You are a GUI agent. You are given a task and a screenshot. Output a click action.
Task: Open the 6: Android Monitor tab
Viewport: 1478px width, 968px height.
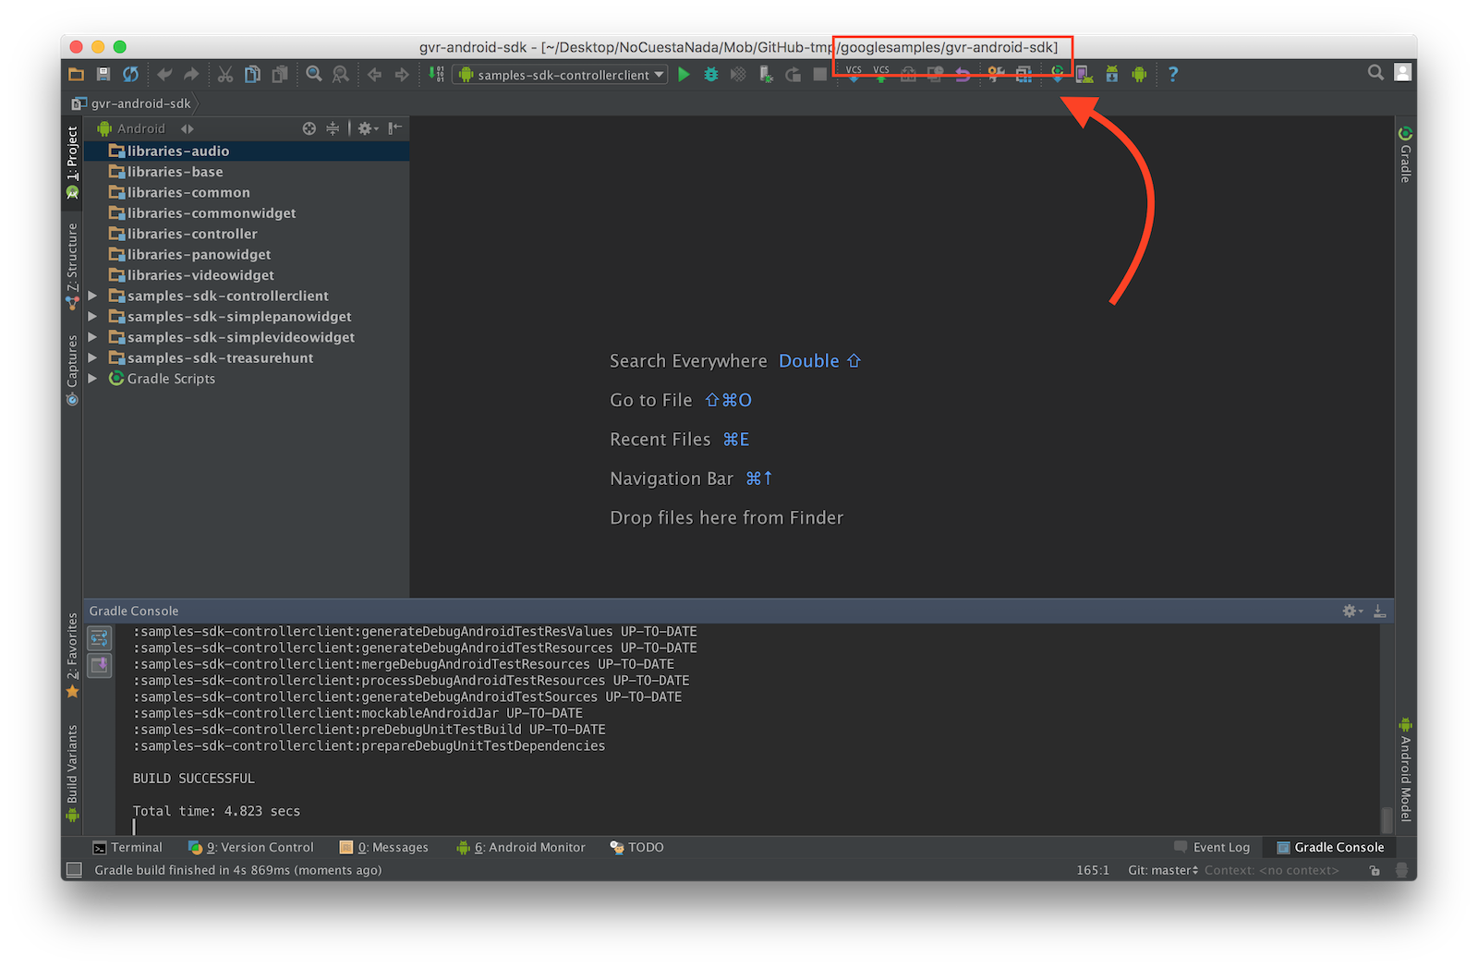click(x=521, y=847)
